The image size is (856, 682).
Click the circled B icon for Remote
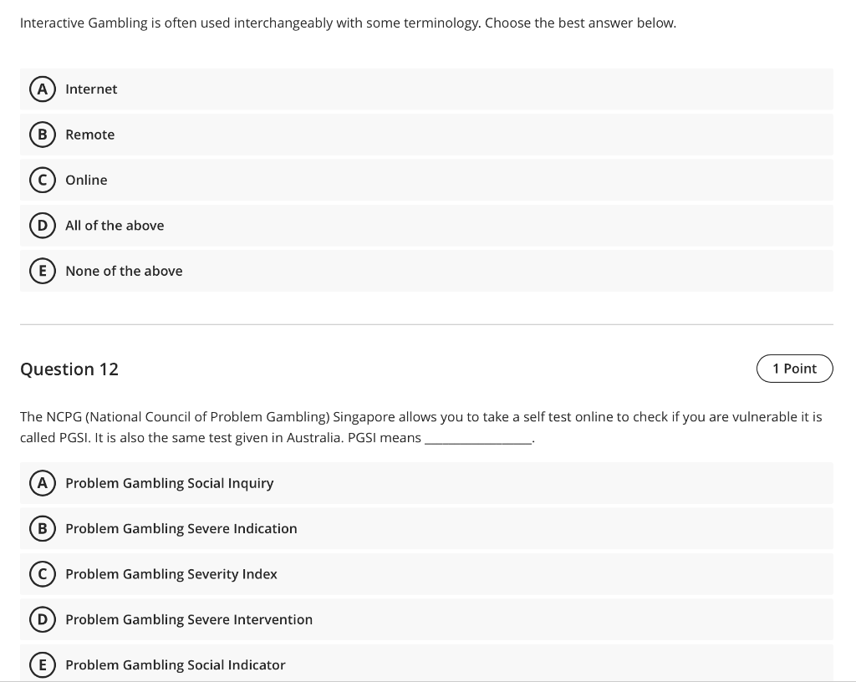pyautogui.click(x=43, y=135)
